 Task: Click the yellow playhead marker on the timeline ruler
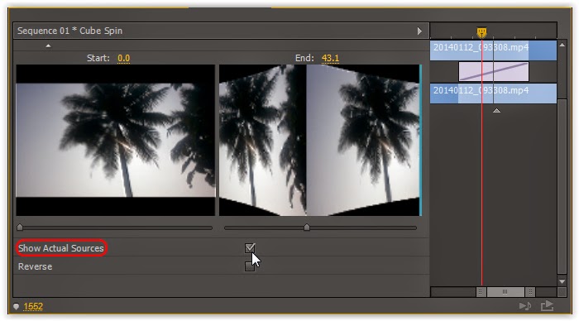(x=481, y=32)
